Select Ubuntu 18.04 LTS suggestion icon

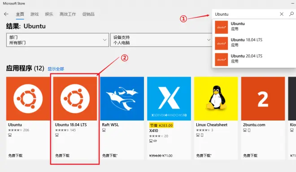pyautogui.click(x=221, y=43)
